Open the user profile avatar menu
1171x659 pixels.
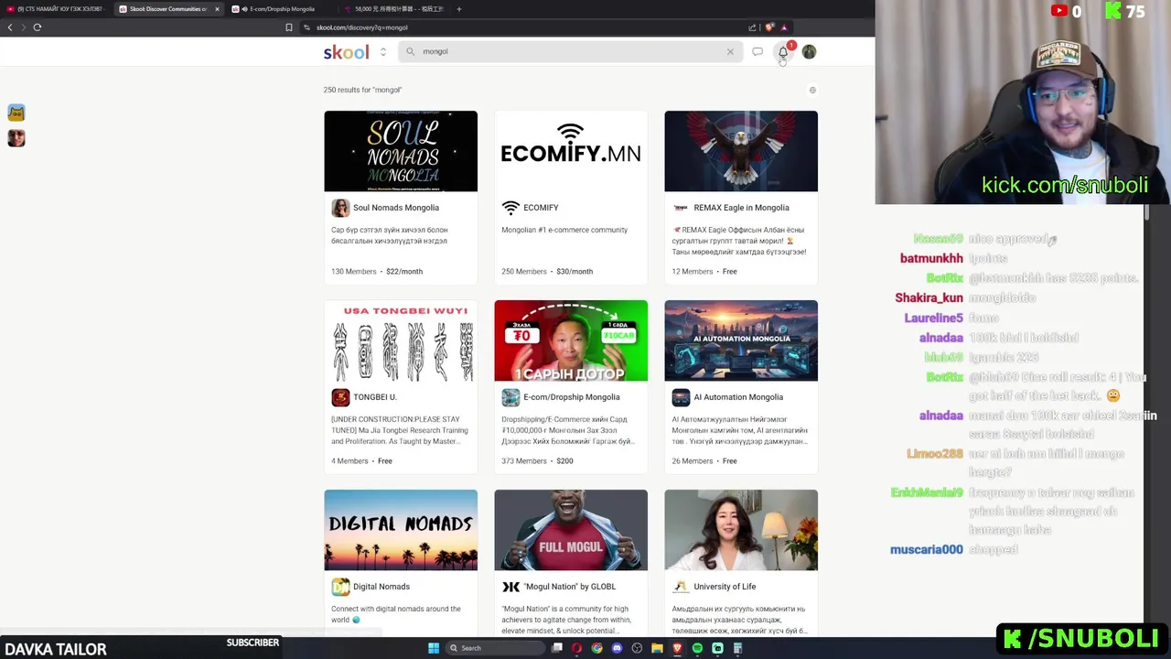click(809, 52)
